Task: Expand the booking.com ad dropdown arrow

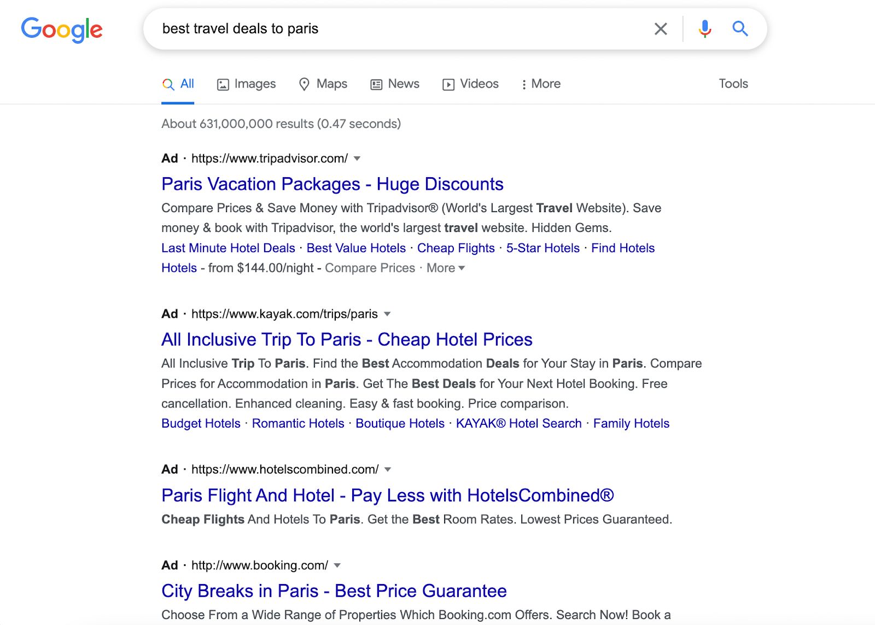Action: pos(337,565)
